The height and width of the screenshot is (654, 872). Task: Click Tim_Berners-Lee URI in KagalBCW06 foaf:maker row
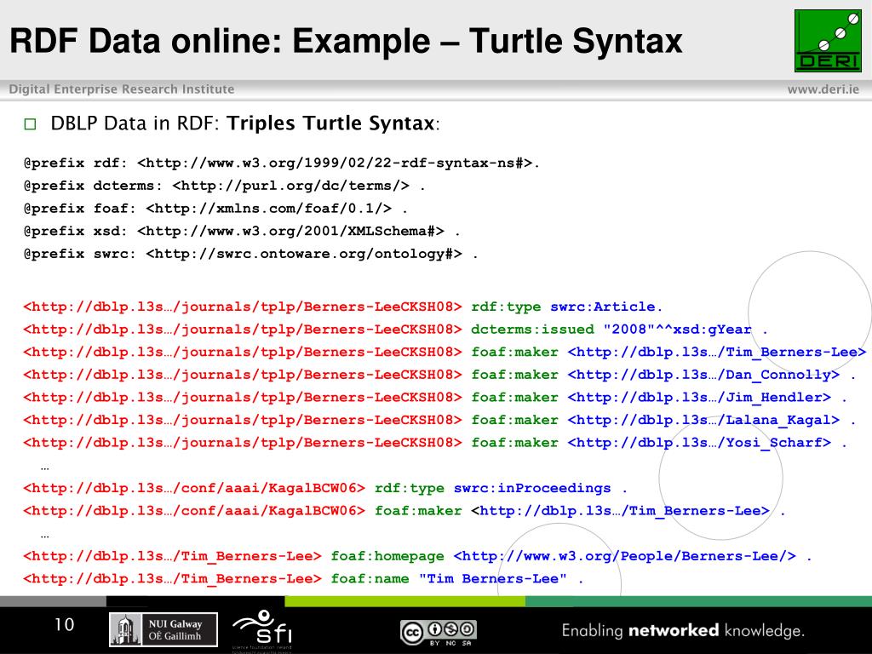click(x=620, y=512)
